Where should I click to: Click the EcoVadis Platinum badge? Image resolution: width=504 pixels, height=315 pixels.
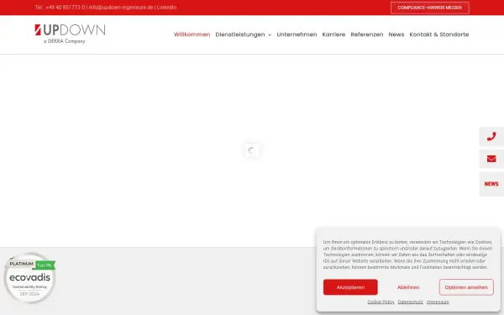click(x=30, y=278)
